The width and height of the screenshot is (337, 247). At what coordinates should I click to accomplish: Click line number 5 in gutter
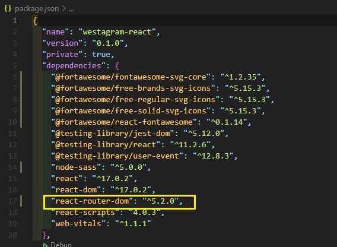15,66
